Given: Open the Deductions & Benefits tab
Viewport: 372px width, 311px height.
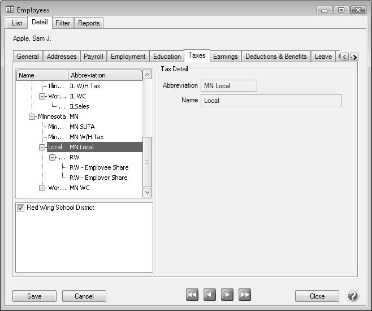Looking at the screenshot, I should pos(276,57).
